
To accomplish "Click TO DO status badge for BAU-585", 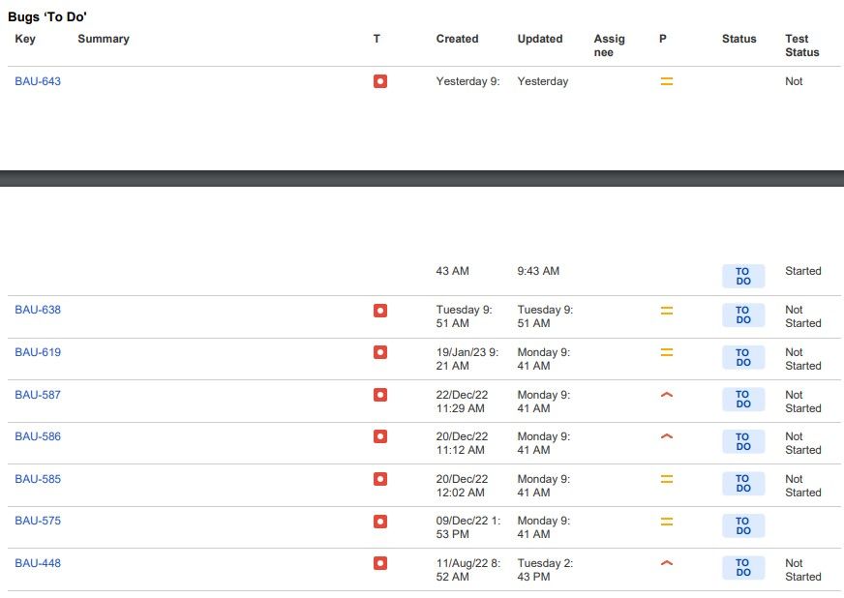I will tap(743, 484).
